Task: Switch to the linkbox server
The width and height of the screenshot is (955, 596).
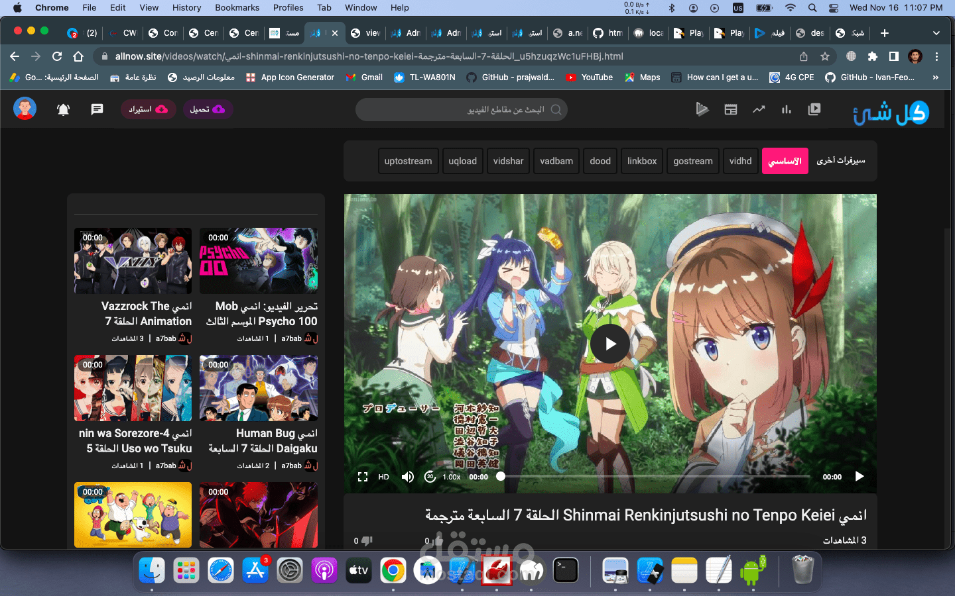Action: click(x=642, y=161)
